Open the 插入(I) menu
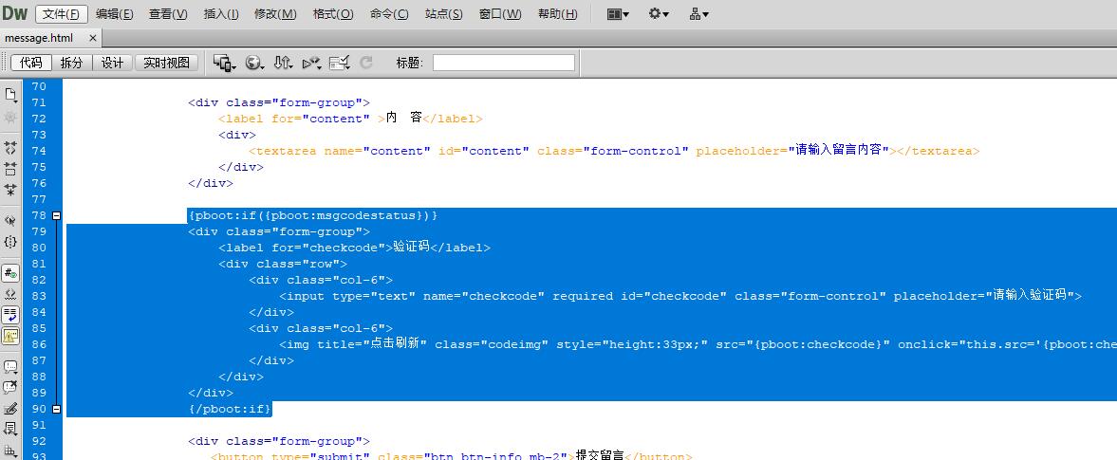This screenshot has height=460, width=1117. point(221,14)
